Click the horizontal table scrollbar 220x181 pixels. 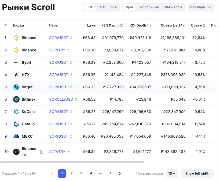tap(72, 162)
